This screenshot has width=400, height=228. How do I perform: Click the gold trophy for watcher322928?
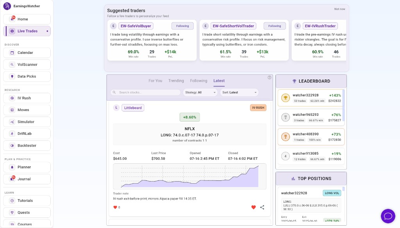tap(286, 98)
